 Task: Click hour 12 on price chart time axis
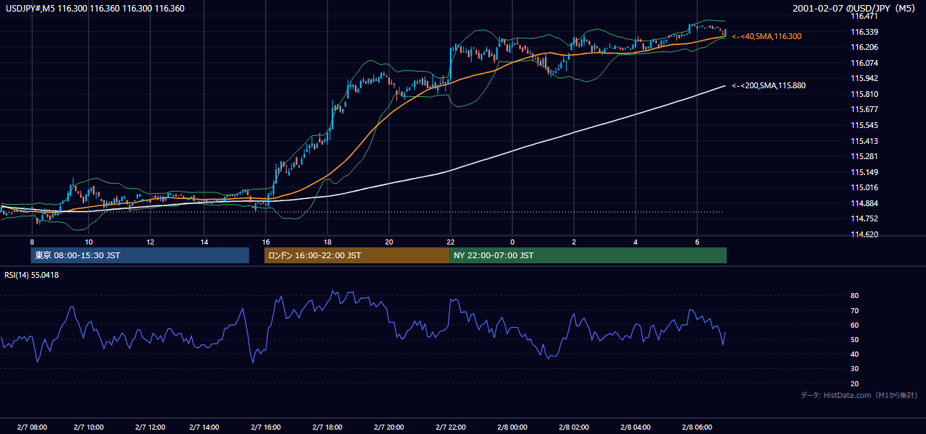(150, 242)
